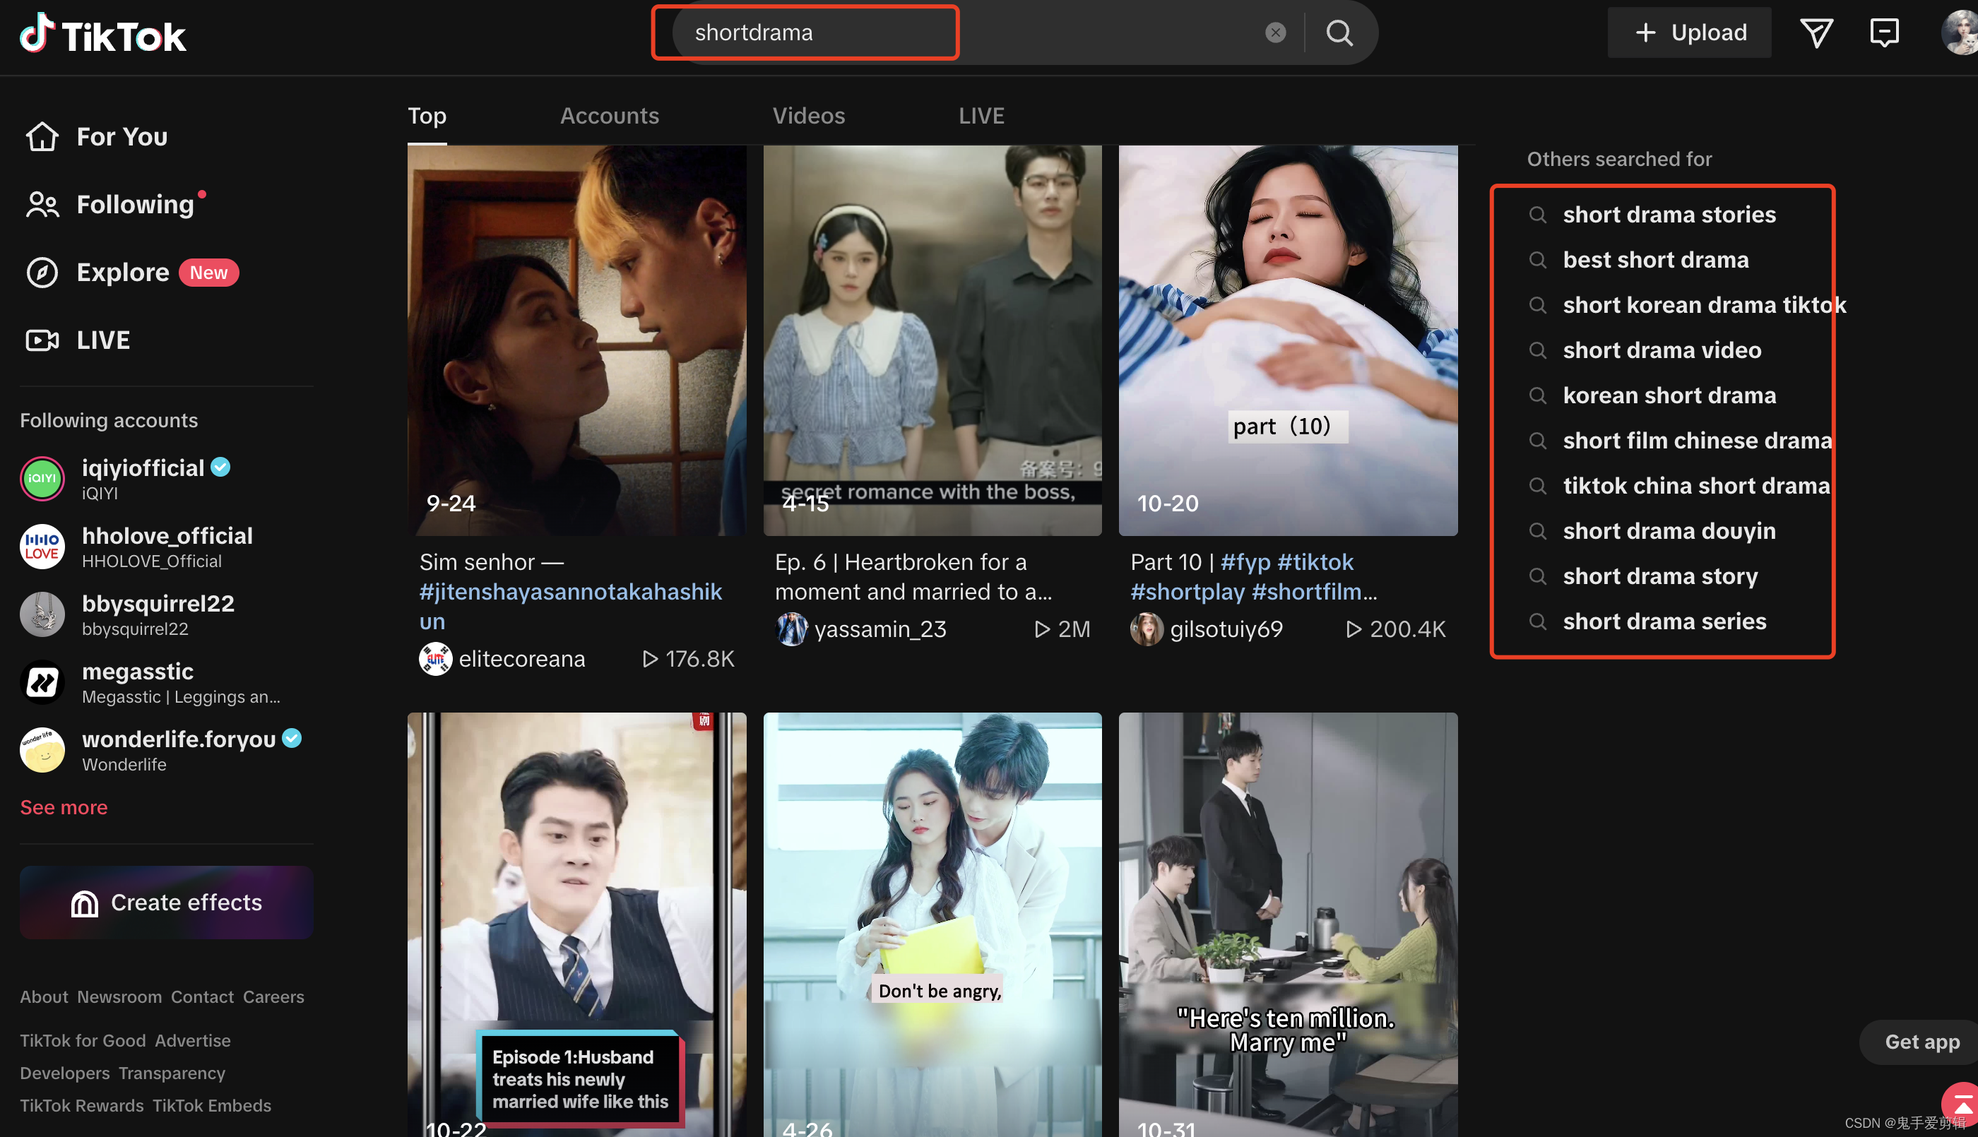
Task: Open the inbox notifications icon
Action: 1883,32
